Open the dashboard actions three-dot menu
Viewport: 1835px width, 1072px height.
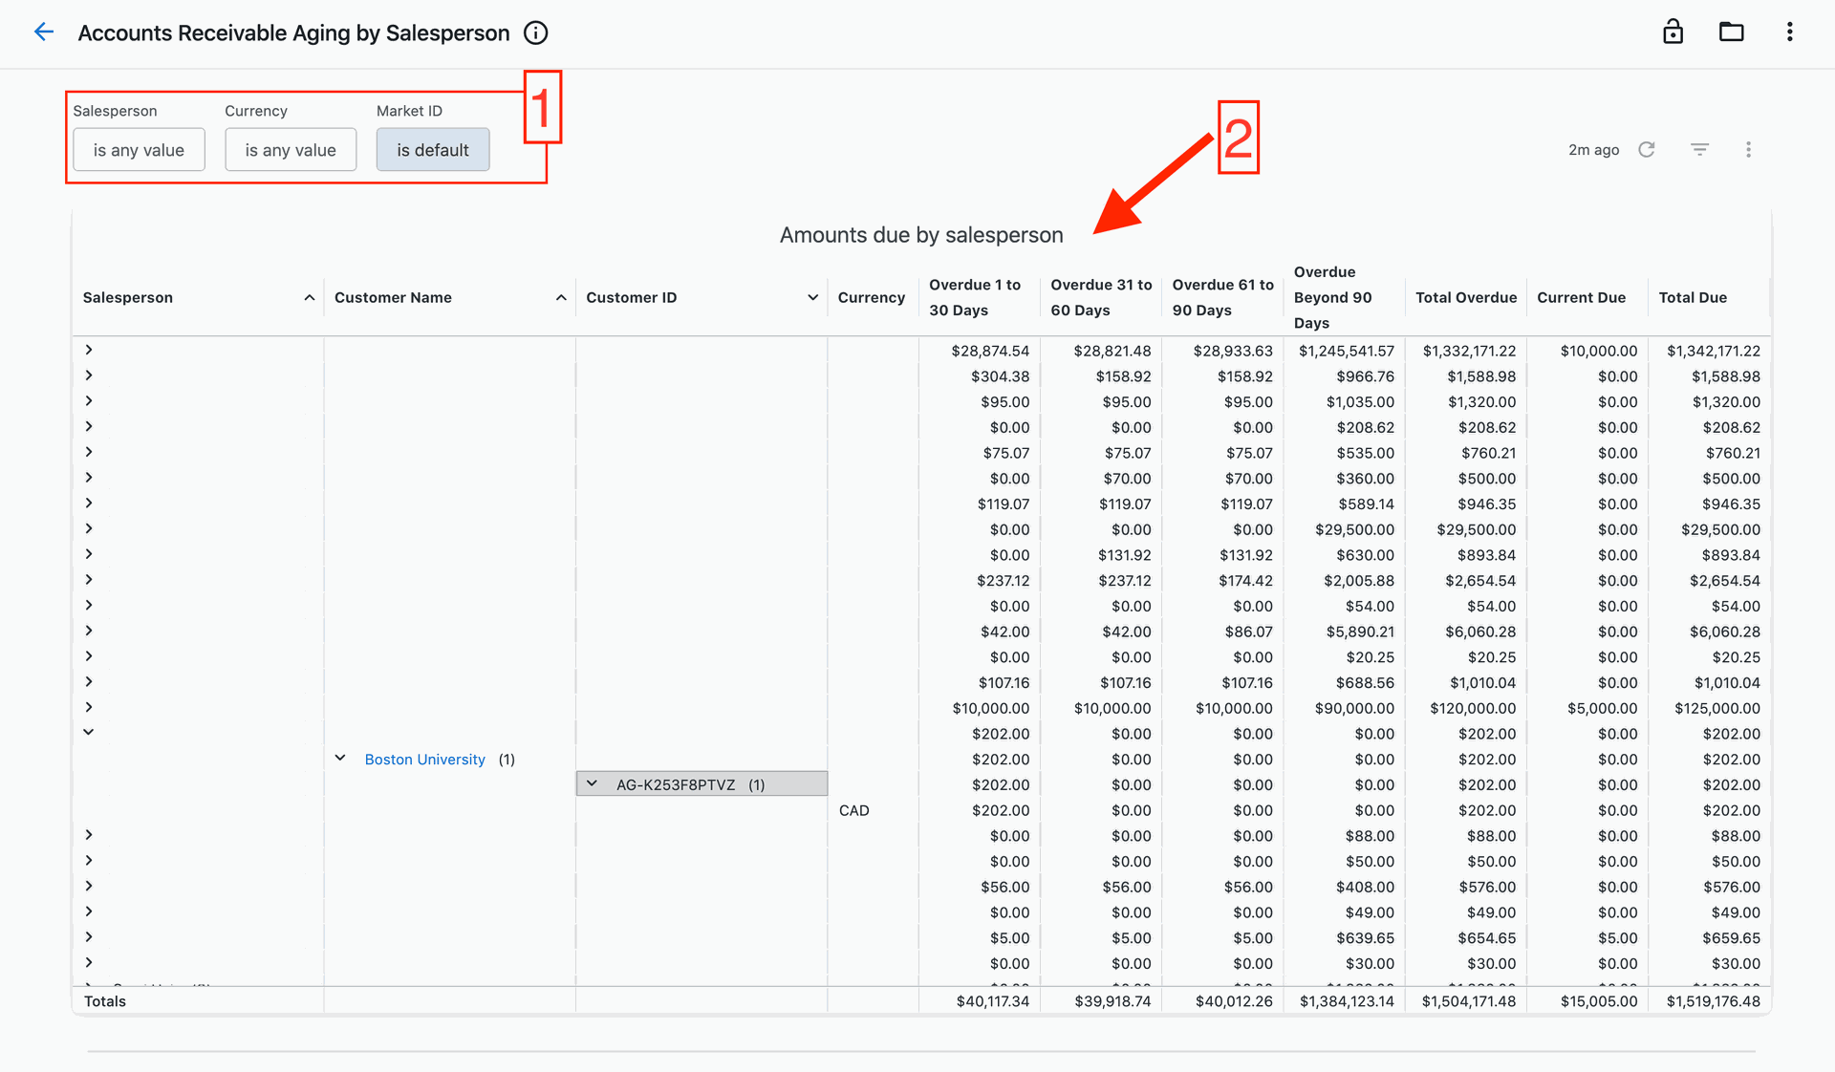pos(1748,150)
